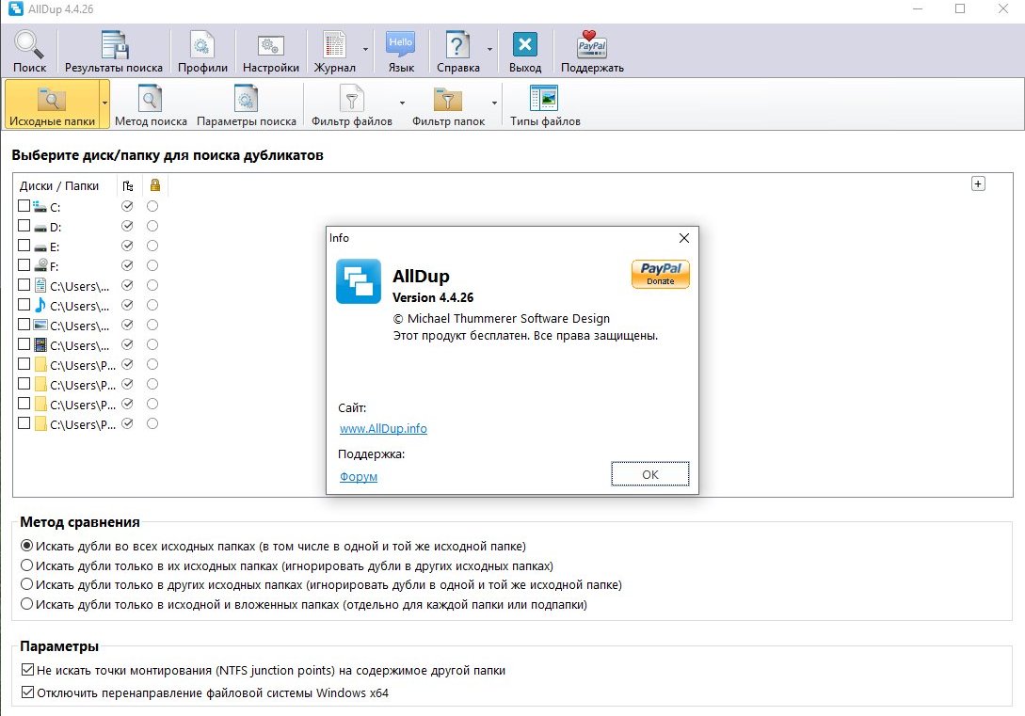This screenshot has height=716, width=1025.
Task: Click the subfolders column header icon
Action: (x=128, y=186)
